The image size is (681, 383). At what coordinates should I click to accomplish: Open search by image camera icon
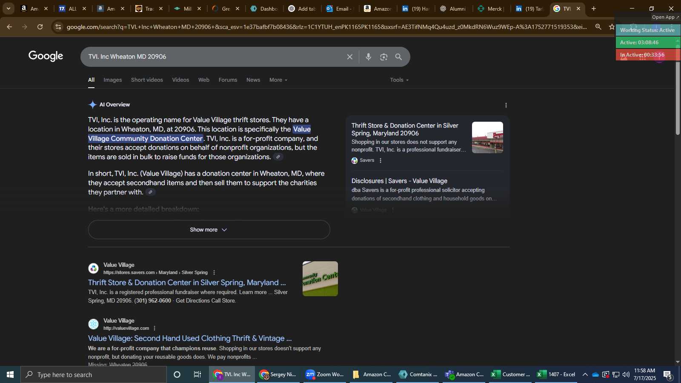point(384,57)
